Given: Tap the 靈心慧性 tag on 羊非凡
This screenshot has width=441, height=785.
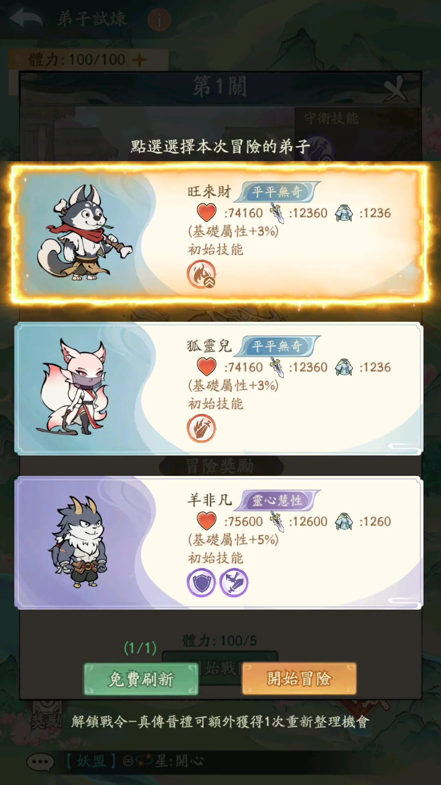Looking at the screenshot, I should (x=278, y=500).
